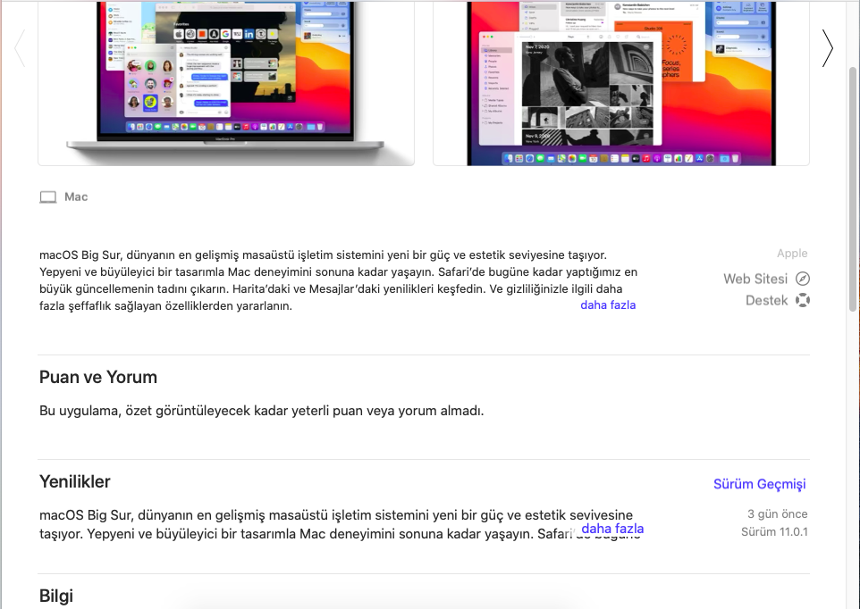
Task: Open the Web Sitesi link
Action: (755, 279)
